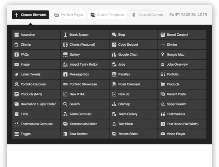The image size is (219, 167).
Task: Click the Search magnifier icon
Action: (65, 104)
